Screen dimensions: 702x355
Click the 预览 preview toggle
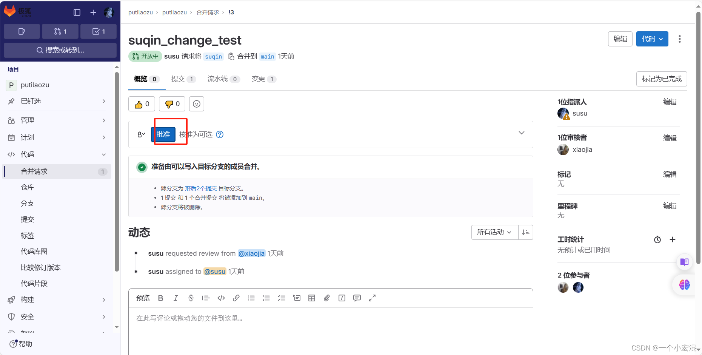143,298
